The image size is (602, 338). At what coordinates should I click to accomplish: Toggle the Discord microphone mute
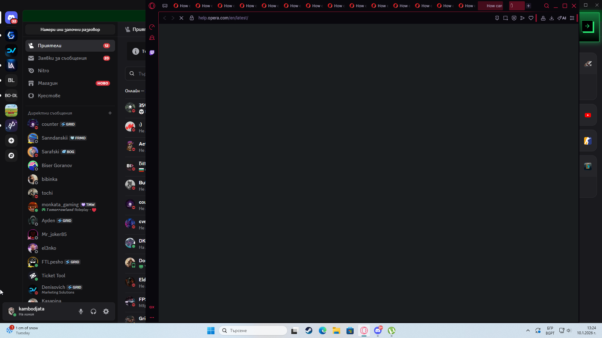[x=81, y=311]
